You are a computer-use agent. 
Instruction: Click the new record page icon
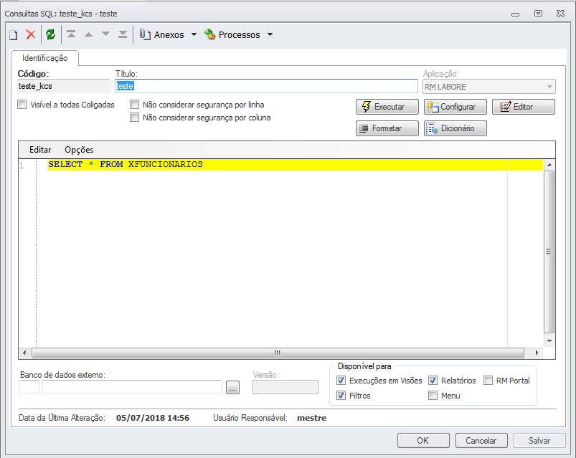click(13, 35)
